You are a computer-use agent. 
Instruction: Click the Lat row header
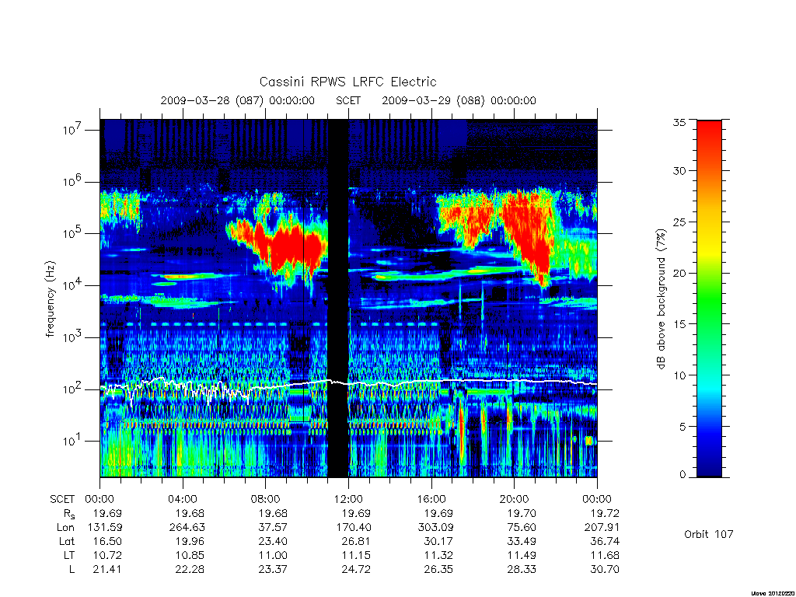coord(67,541)
